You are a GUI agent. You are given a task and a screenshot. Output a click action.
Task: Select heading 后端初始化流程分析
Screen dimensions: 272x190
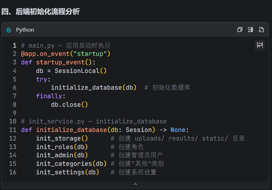(48, 12)
